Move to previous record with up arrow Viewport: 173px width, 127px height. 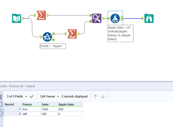(x=95, y=96)
